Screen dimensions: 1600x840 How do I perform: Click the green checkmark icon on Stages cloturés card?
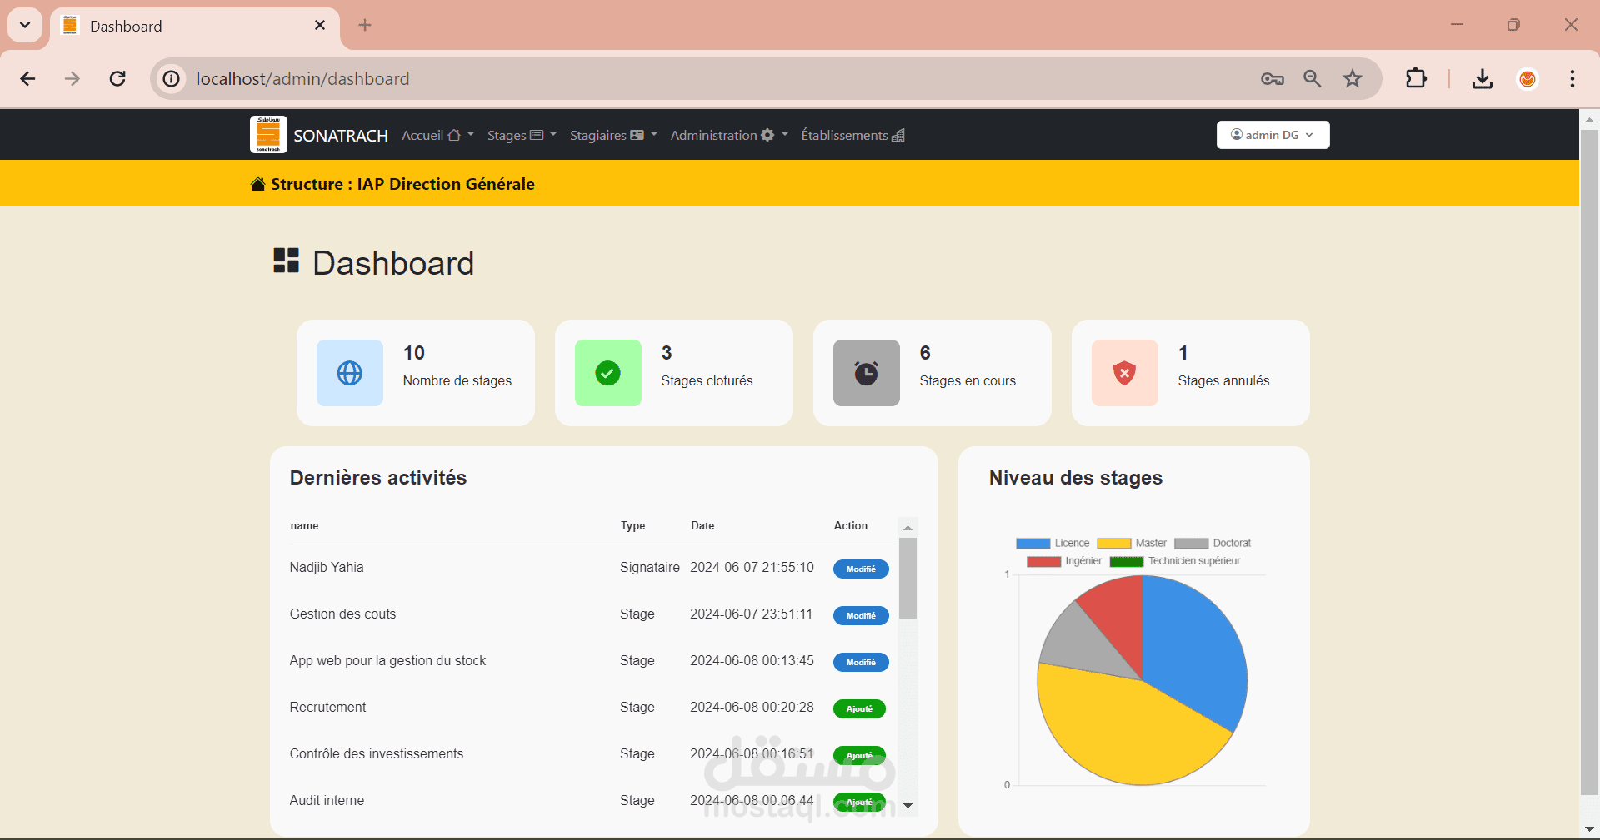point(607,373)
